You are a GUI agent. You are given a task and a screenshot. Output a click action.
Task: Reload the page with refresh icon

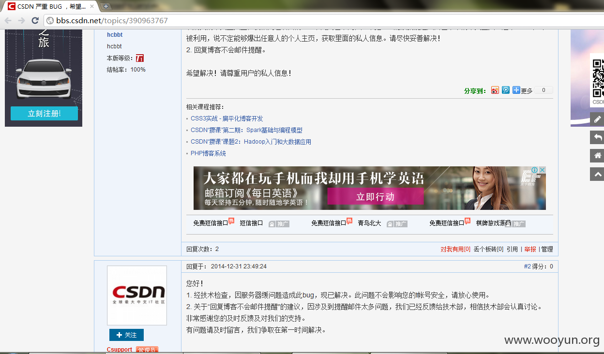[35, 21]
